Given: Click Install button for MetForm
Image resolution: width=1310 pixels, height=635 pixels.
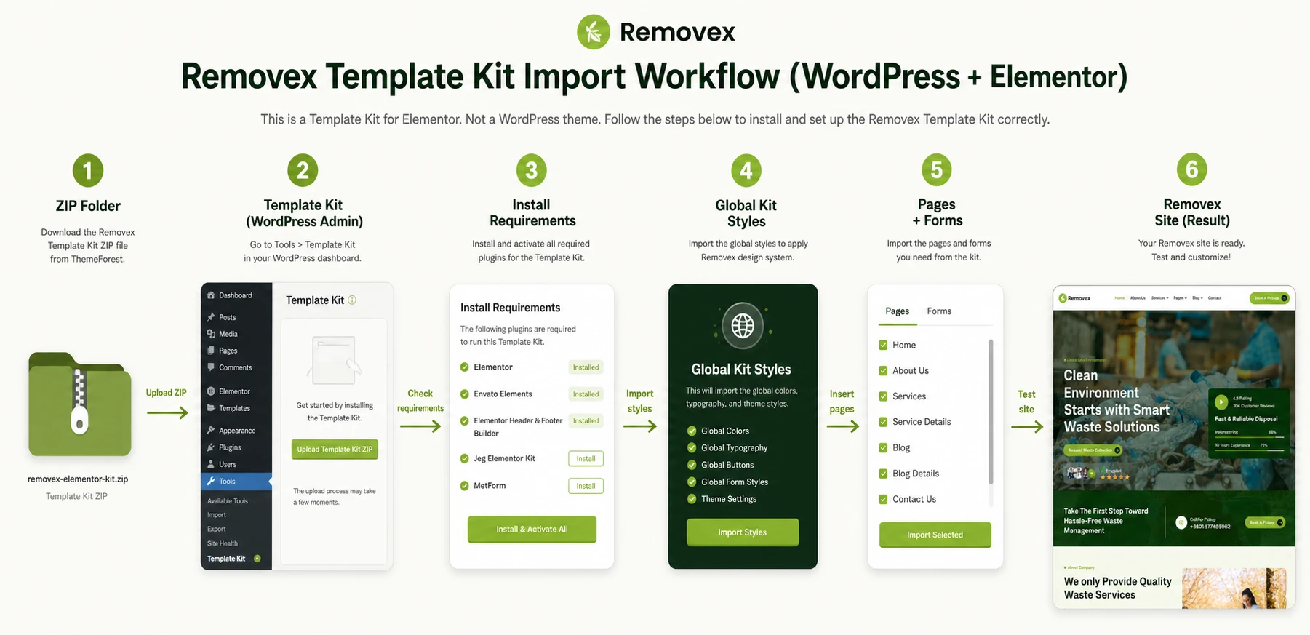Looking at the screenshot, I should click(586, 486).
